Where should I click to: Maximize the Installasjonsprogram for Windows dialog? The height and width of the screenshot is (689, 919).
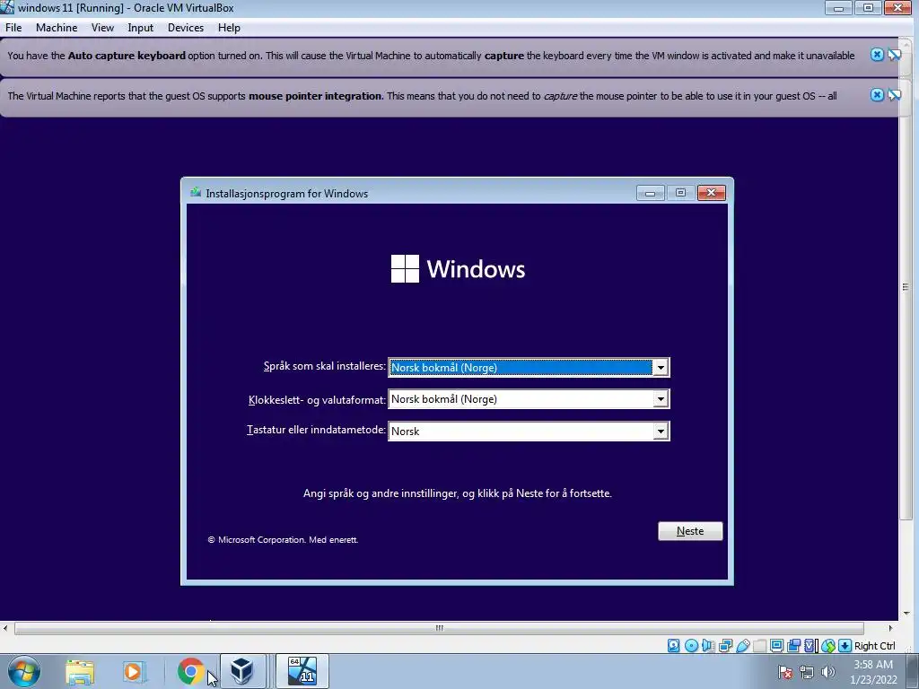[x=680, y=193]
